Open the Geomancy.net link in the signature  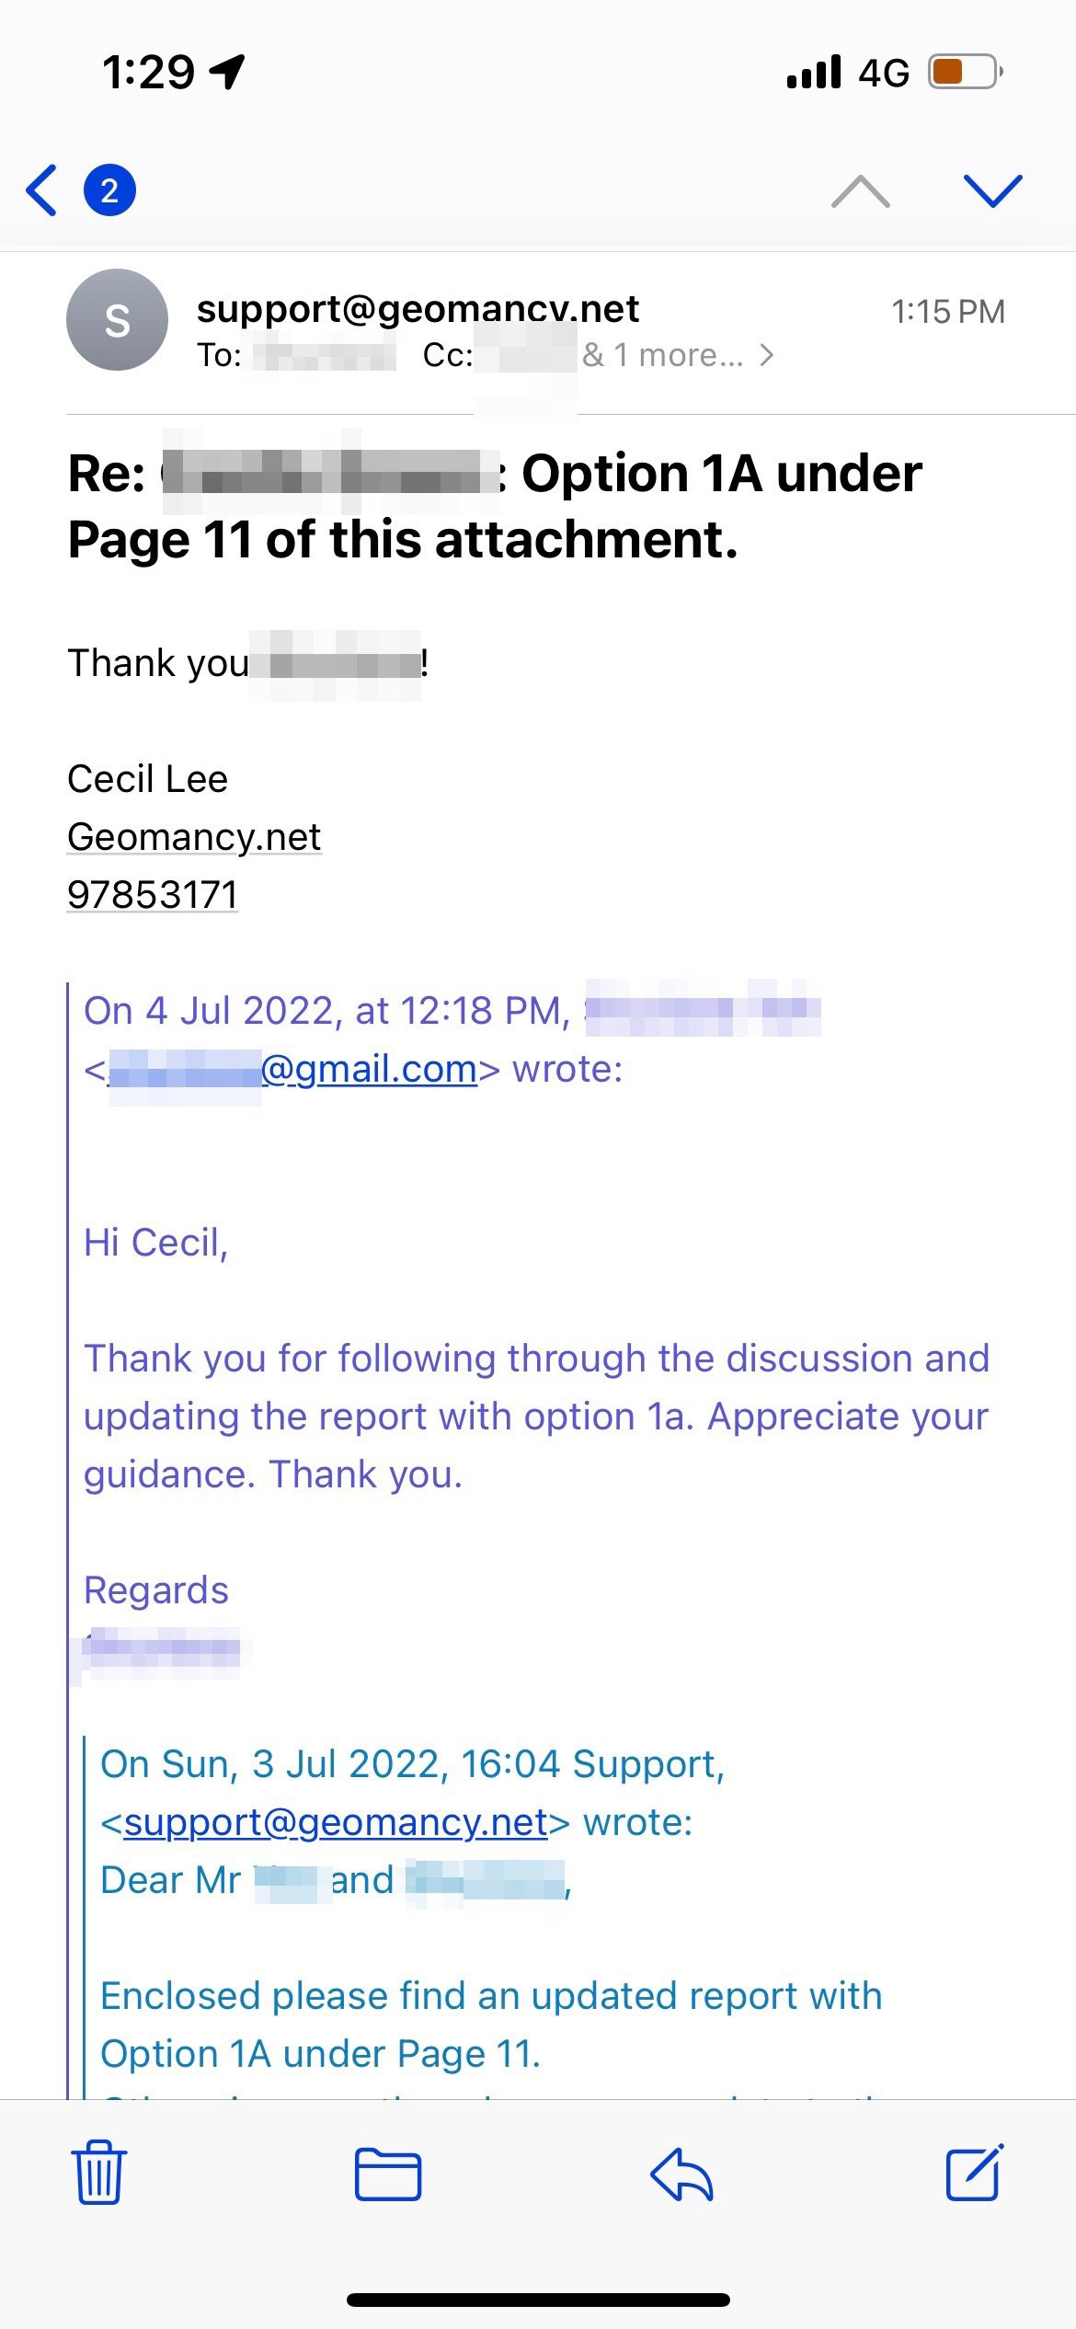pyautogui.click(x=194, y=837)
